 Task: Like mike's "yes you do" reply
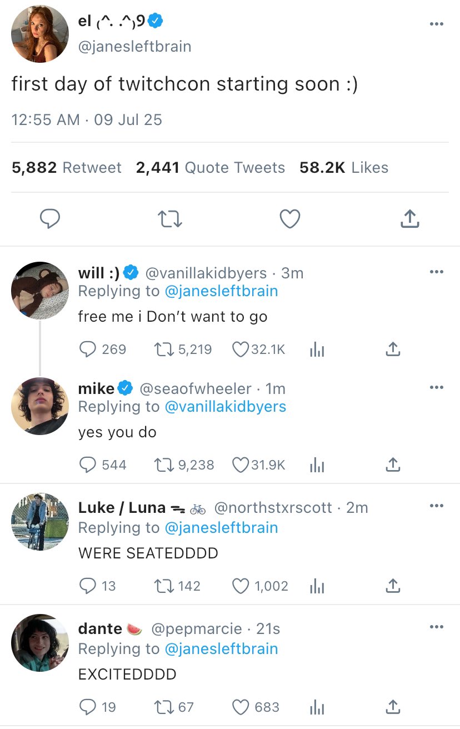[240, 465]
